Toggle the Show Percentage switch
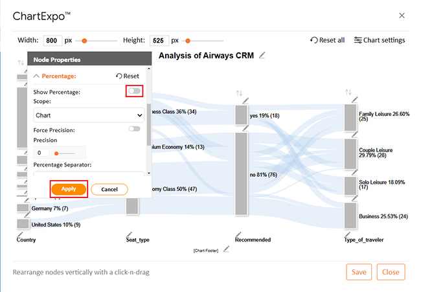 click(x=134, y=91)
